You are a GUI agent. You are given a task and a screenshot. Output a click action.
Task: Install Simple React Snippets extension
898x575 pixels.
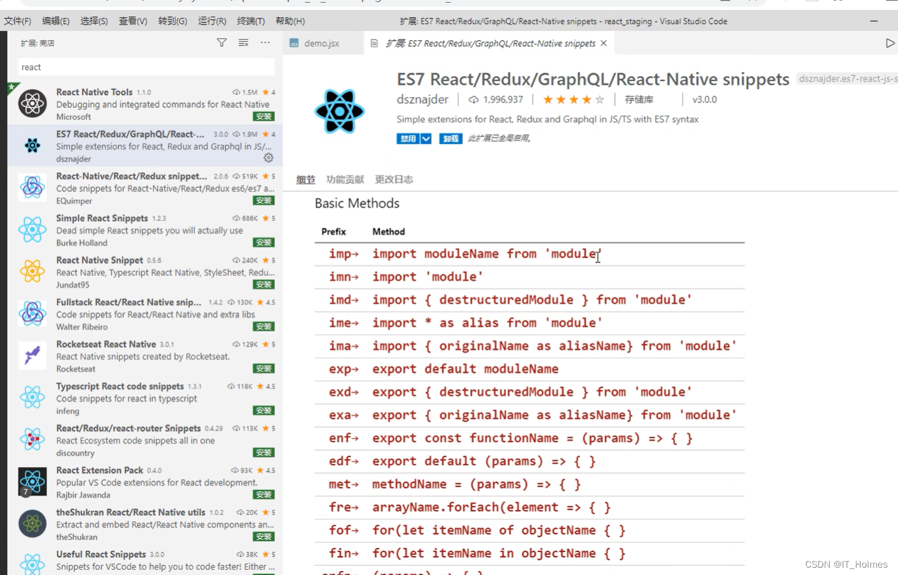(264, 242)
